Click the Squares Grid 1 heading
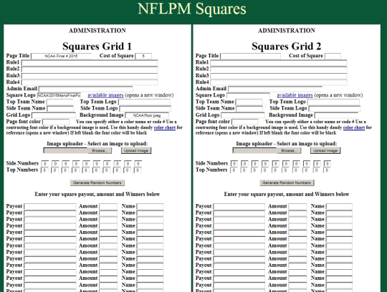The height and width of the screenshot is (292, 387). coord(97,47)
